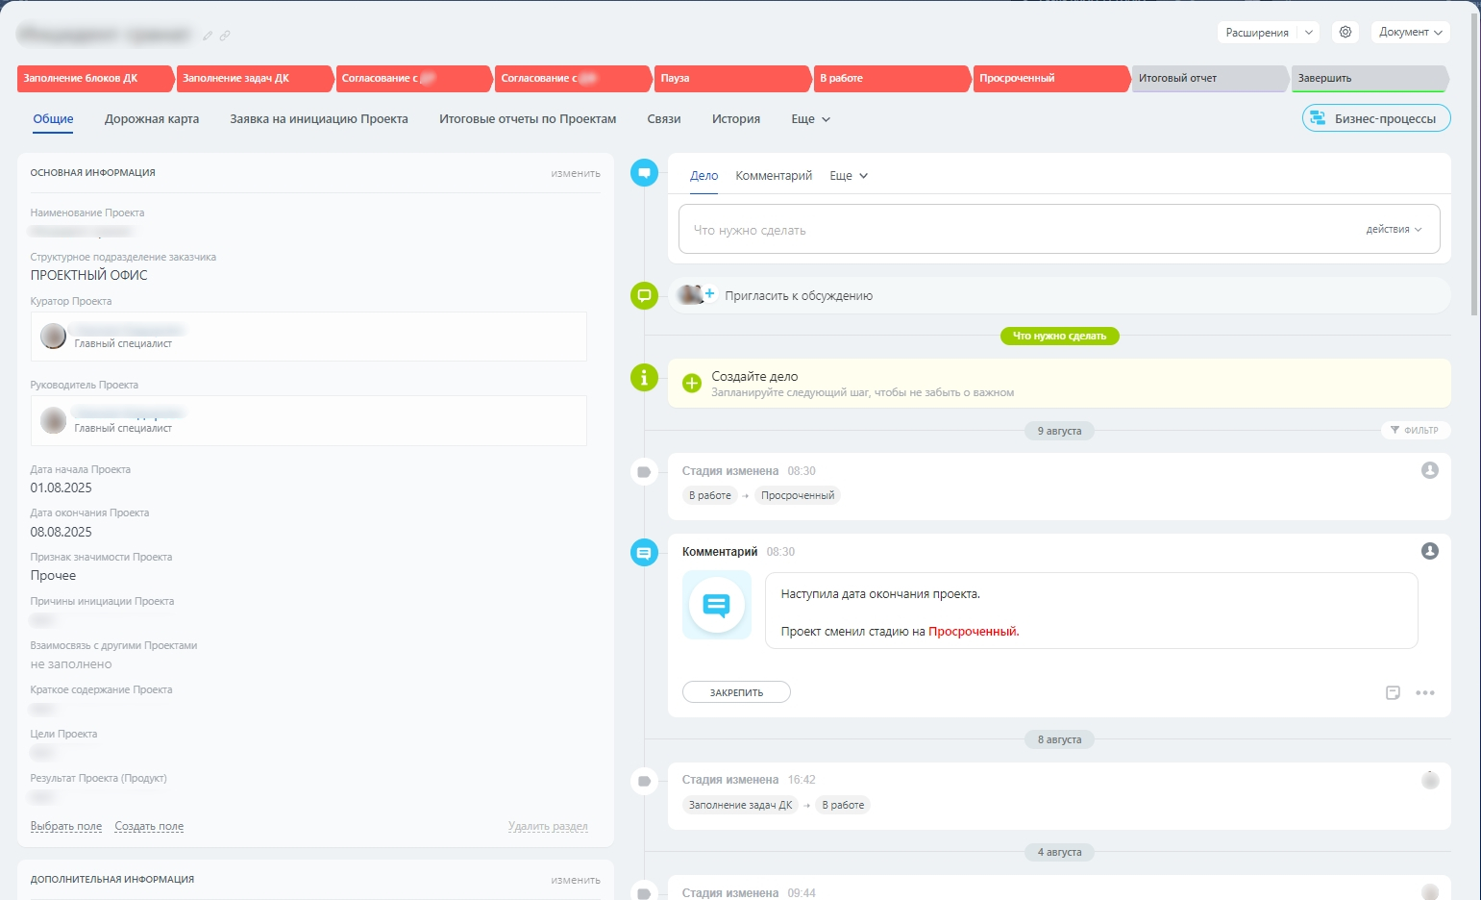This screenshot has height=900, width=1481.
Task: Click the Руководитель Проекта user card
Action: pos(309,420)
